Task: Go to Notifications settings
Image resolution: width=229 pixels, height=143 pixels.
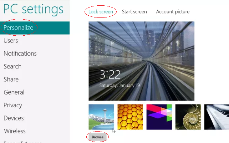Action: coord(20,53)
